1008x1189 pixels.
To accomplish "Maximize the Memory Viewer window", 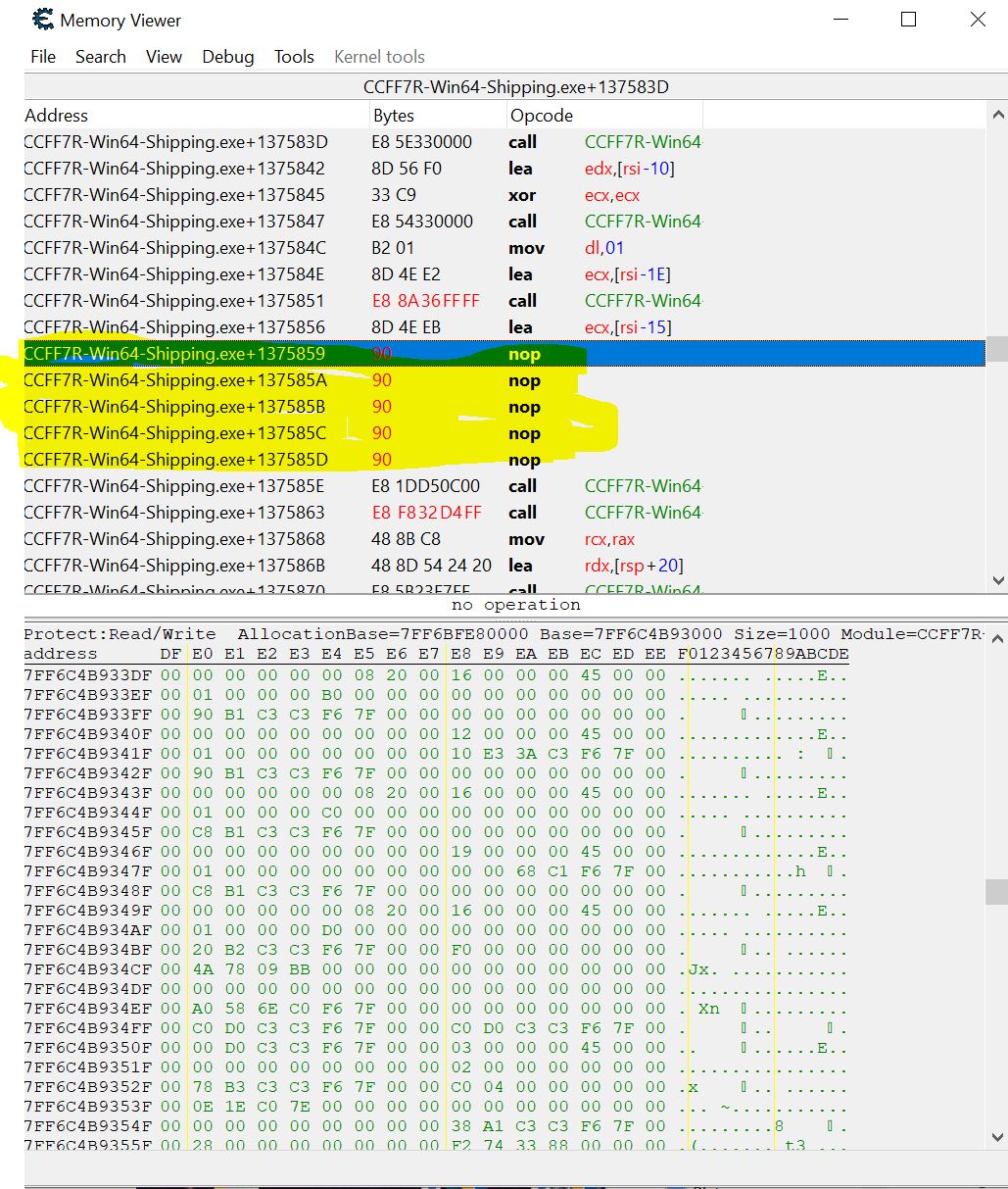I will tap(908, 20).
